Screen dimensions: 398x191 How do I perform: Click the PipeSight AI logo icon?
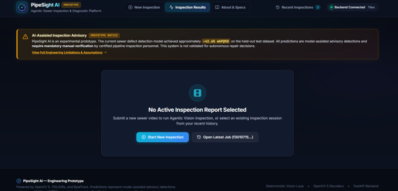click(22, 7)
